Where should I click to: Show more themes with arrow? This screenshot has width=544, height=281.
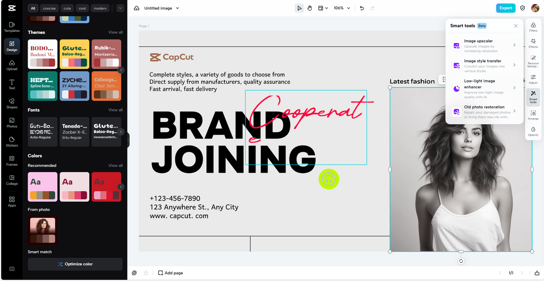[x=121, y=70]
